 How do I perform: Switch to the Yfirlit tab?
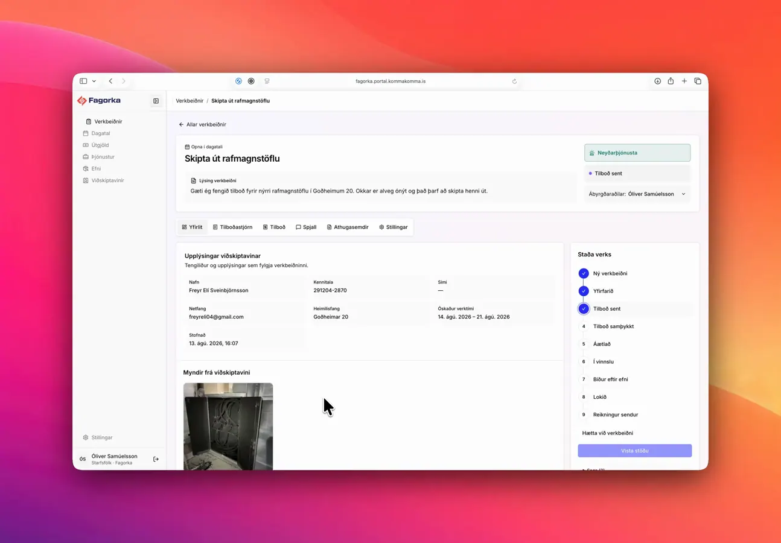point(193,227)
